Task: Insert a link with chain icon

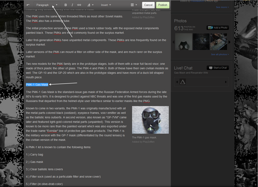Action: [x=79, y=5]
